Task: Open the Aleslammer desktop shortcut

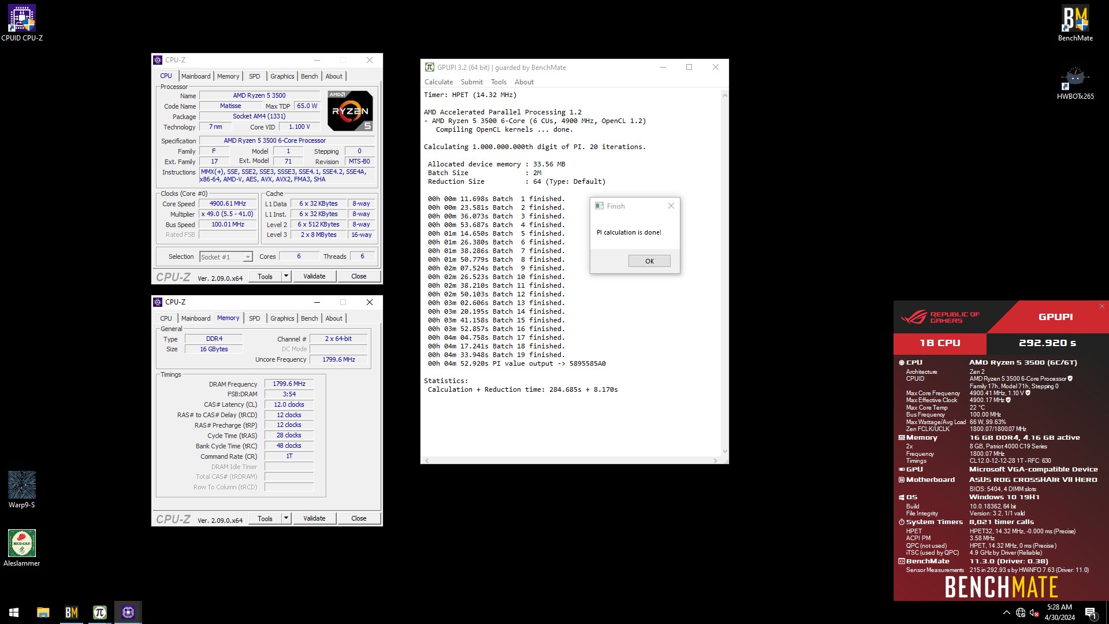Action: pos(22,548)
